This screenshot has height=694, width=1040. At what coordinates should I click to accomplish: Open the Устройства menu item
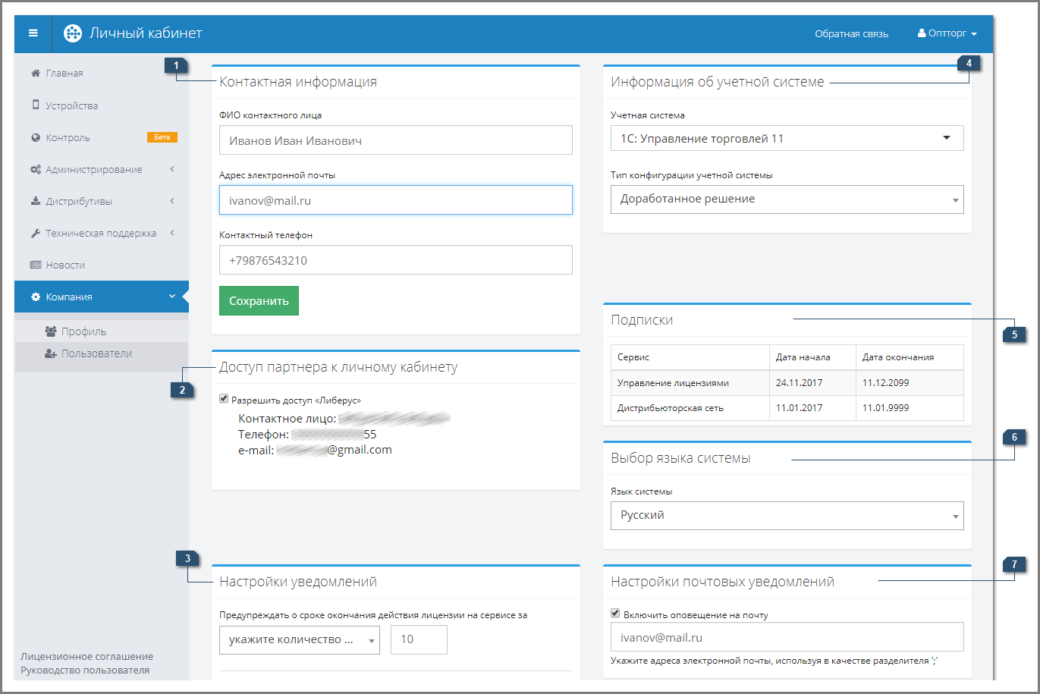[x=102, y=105]
